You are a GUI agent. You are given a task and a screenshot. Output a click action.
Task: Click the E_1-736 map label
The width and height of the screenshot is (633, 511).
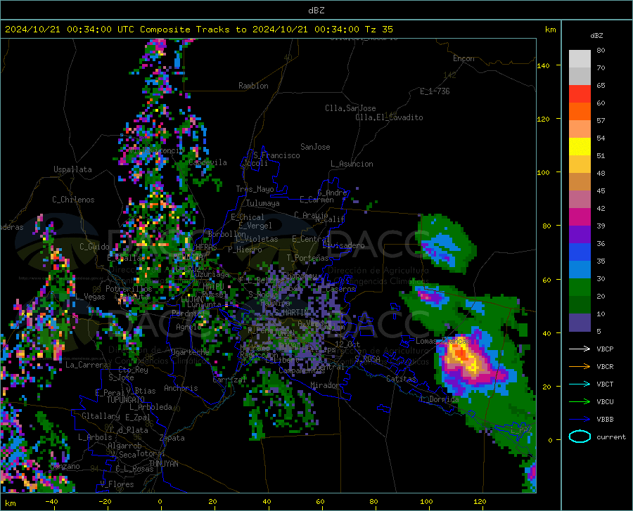click(x=435, y=91)
